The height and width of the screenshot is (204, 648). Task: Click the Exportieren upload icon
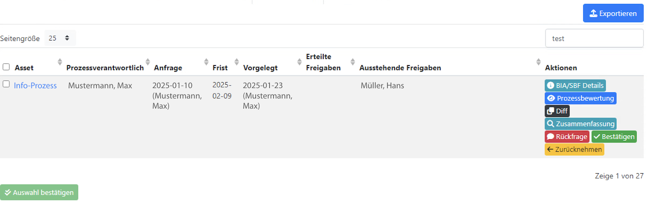[593, 13]
